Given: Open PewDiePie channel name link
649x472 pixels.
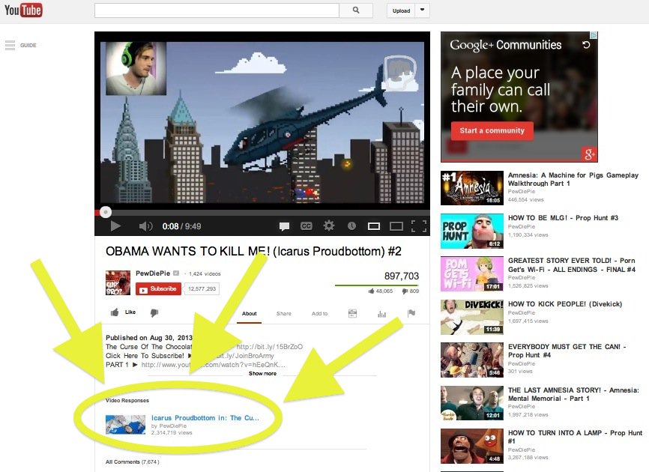Looking at the screenshot, I should 153,273.
